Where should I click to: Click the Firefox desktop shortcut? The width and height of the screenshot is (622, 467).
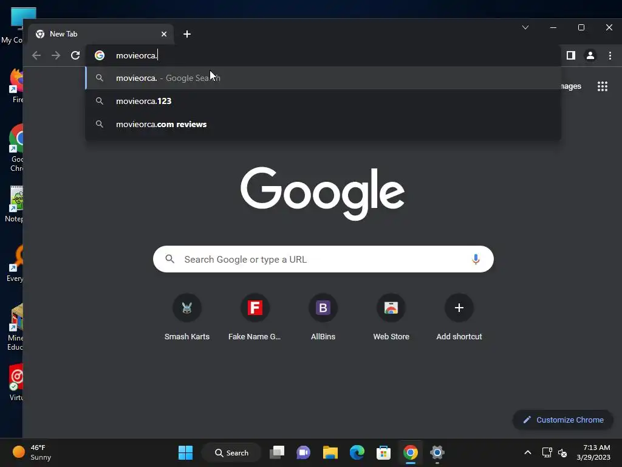pos(16,85)
